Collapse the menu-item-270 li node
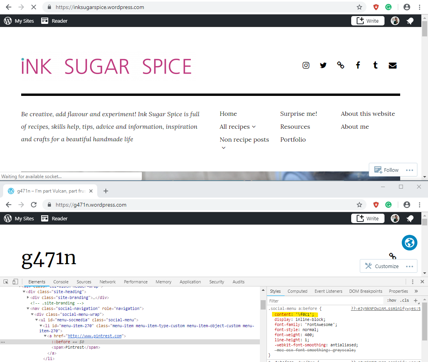The width and height of the screenshot is (428, 362). pyautogui.click(x=41, y=326)
